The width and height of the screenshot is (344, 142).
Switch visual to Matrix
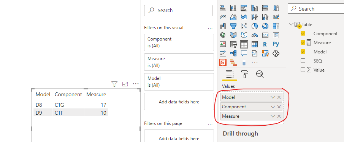click(255, 44)
